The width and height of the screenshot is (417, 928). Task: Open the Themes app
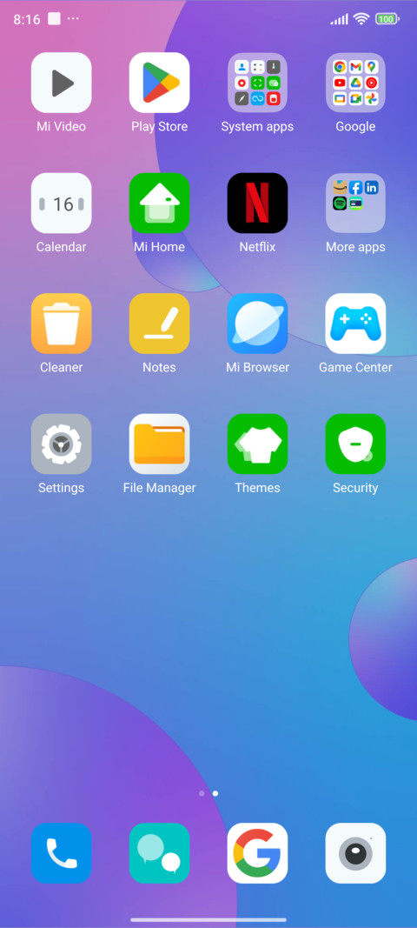[x=257, y=444]
